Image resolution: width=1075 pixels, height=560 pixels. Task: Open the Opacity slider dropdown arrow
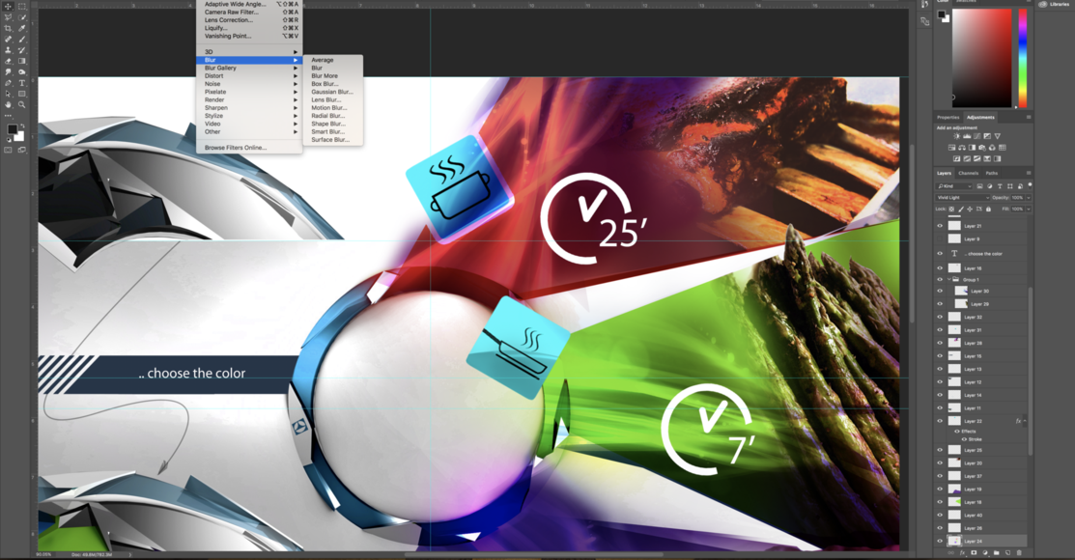(1029, 197)
